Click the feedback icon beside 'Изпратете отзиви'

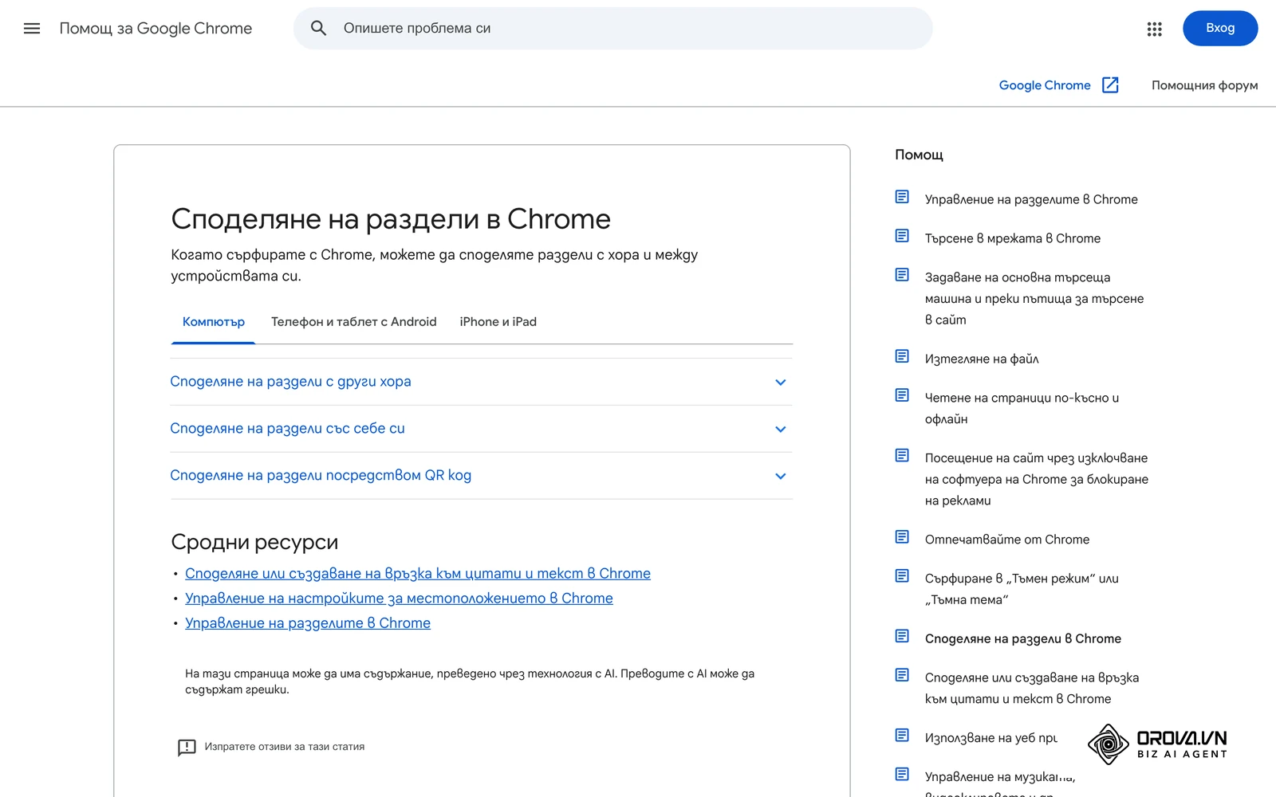point(187,747)
